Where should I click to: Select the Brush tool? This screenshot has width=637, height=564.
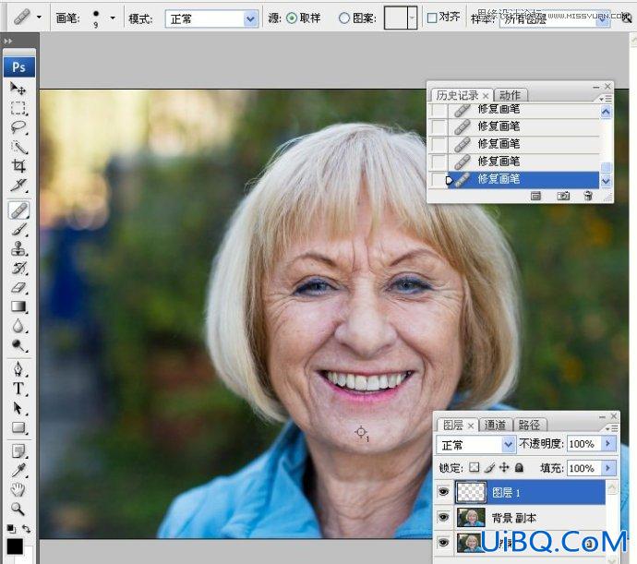click(18, 230)
